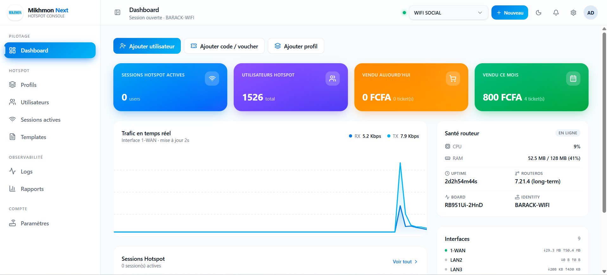Click the Nouveau button
The height and width of the screenshot is (275, 607).
[509, 13]
